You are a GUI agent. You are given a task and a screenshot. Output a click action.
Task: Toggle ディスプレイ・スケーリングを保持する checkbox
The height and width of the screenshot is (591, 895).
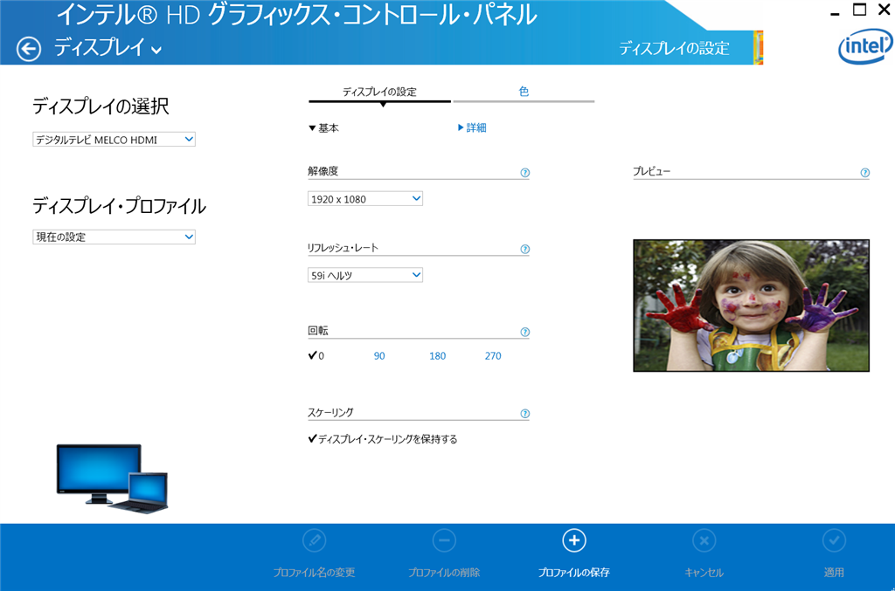[x=383, y=439]
